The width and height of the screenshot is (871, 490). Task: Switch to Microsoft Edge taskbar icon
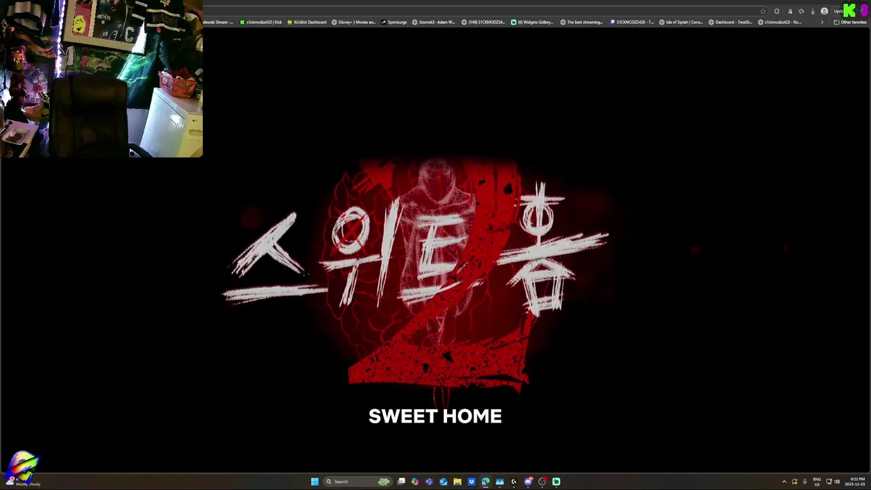(485, 482)
